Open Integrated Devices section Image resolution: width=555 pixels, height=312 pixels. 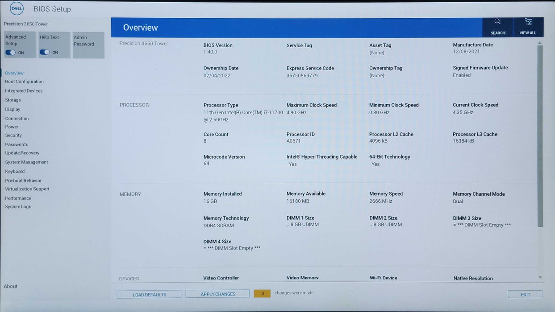pos(24,91)
